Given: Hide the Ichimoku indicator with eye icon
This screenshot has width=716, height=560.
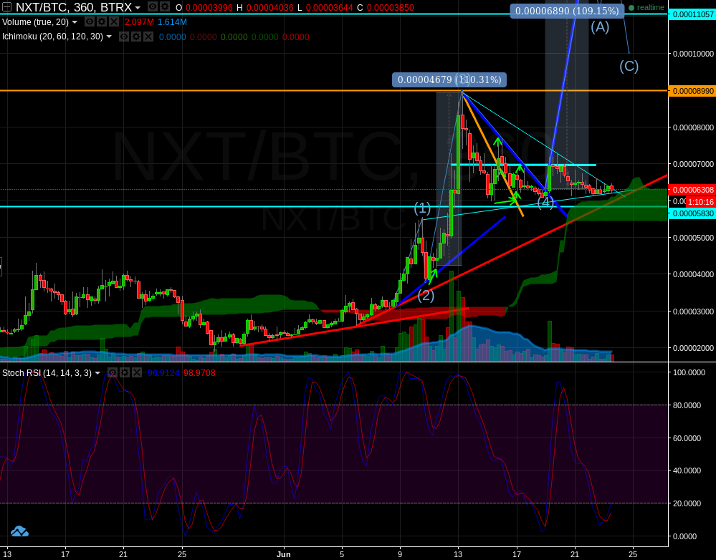Looking at the screenshot, I should 124,37.
